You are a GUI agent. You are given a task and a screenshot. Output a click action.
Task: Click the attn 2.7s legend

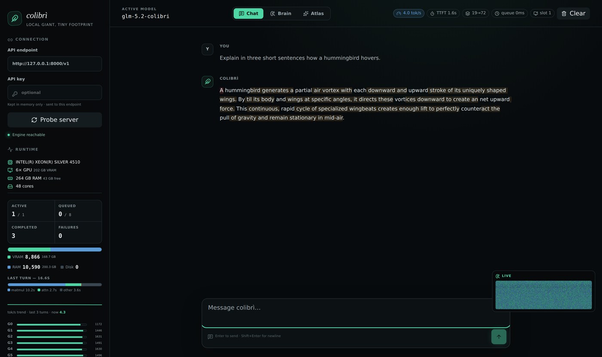click(47, 290)
